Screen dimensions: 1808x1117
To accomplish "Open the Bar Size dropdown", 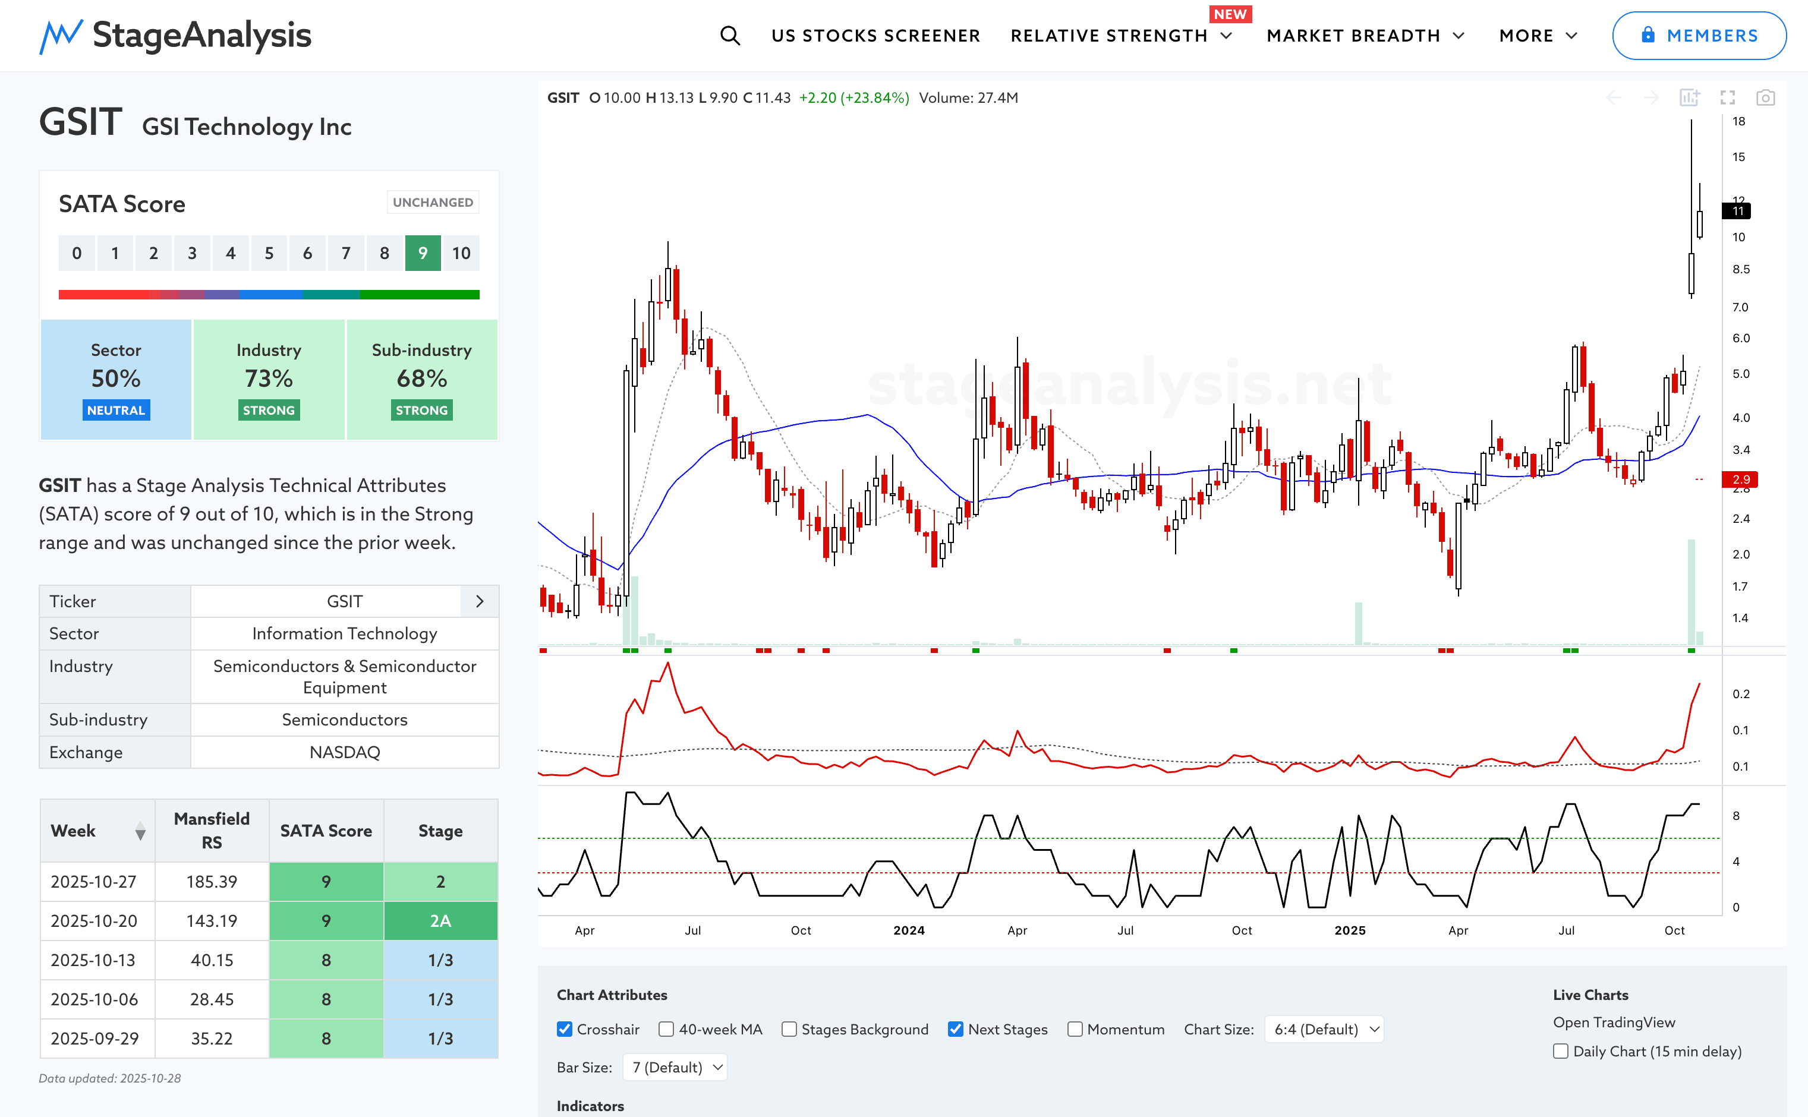I will (x=675, y=1066).
